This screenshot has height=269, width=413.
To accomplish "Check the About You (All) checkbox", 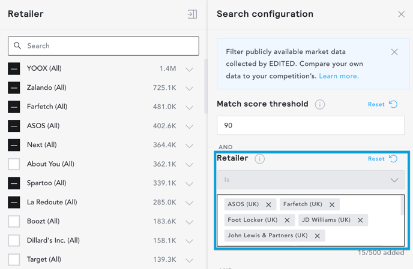I will (x=14, y=164).
